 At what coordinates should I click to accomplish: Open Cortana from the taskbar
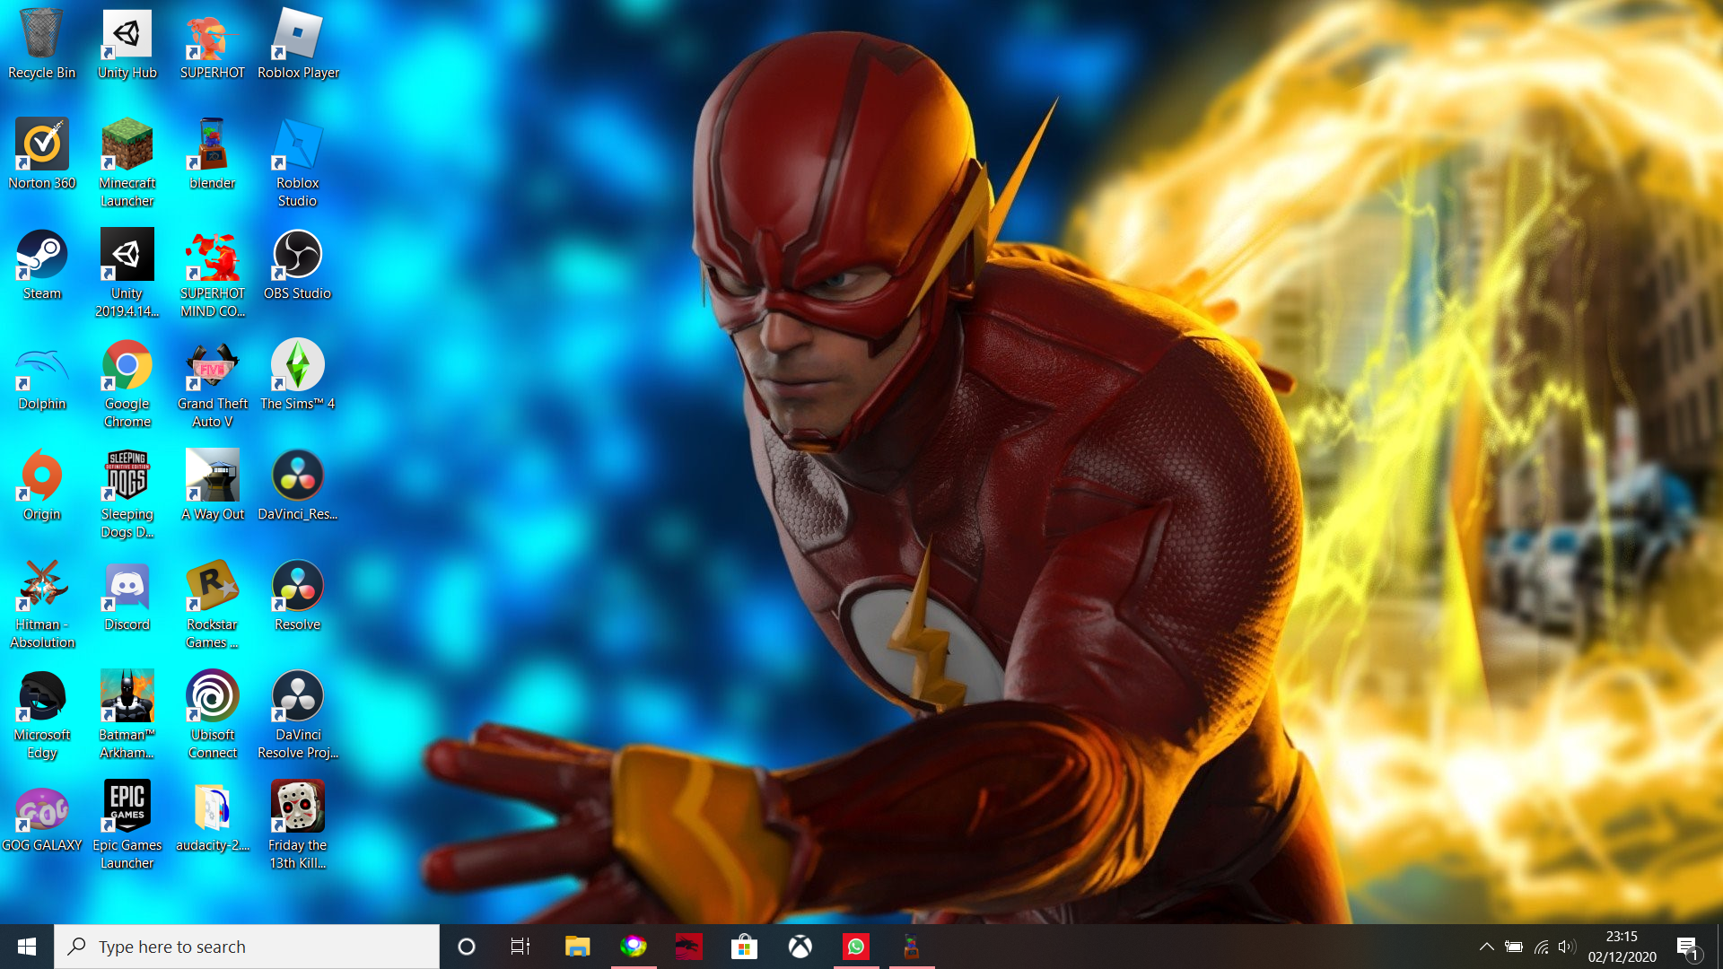click(x=466, y=947)
